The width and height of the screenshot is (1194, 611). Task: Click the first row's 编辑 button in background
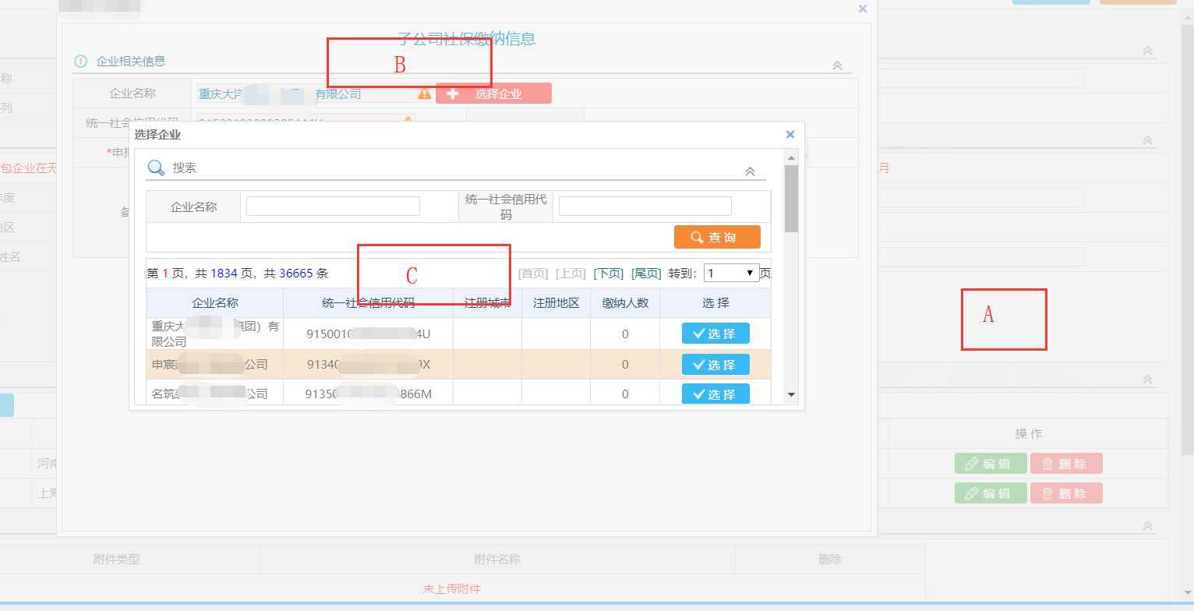tap(991, 464)
